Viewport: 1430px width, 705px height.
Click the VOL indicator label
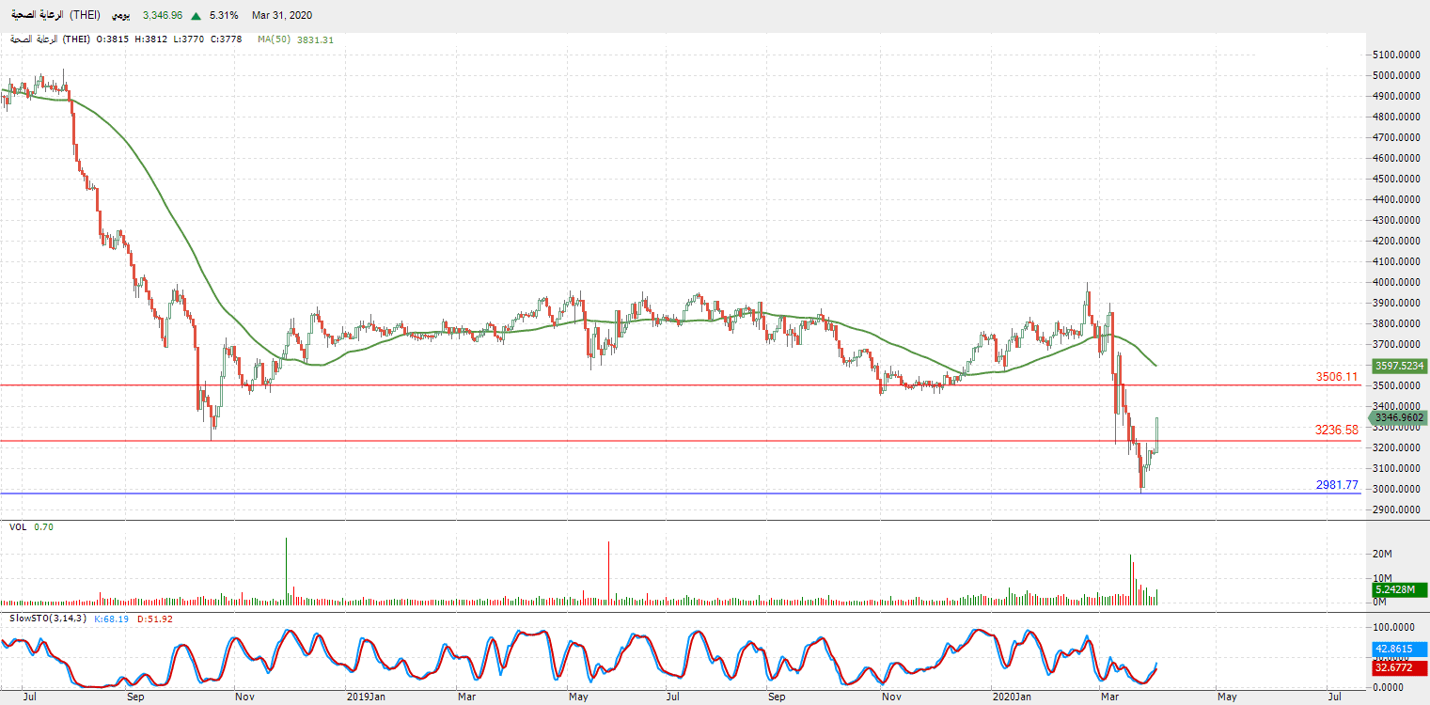(18, 527)
